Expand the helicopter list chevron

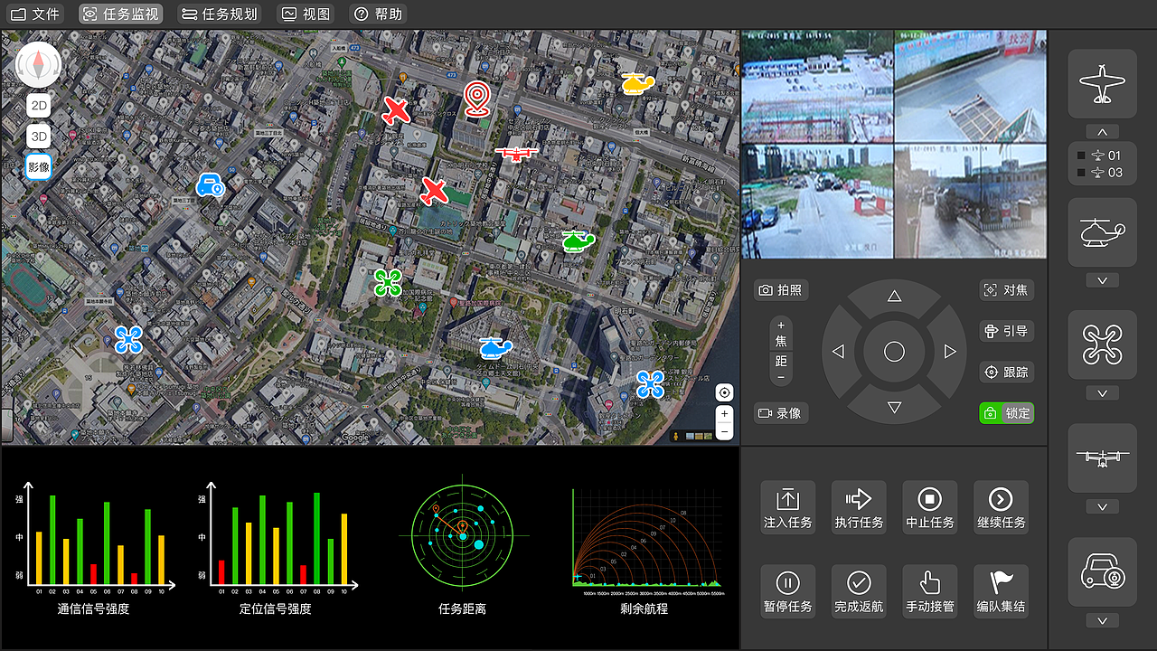click(1102, 280)
